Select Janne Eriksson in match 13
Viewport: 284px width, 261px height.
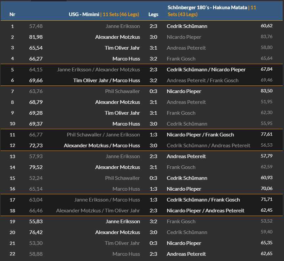tap(123, 156)
